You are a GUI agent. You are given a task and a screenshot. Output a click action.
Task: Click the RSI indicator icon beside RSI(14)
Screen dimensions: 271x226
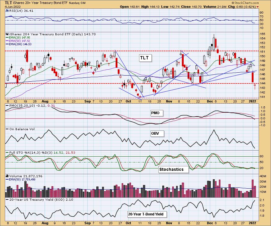pyautogui.click(x=7, y=11)
